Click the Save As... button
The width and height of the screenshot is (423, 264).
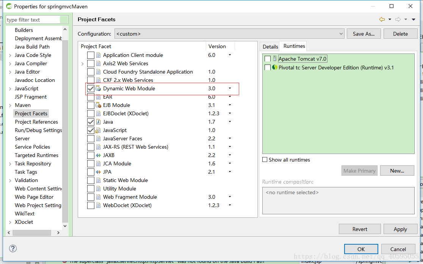point(363,34)
